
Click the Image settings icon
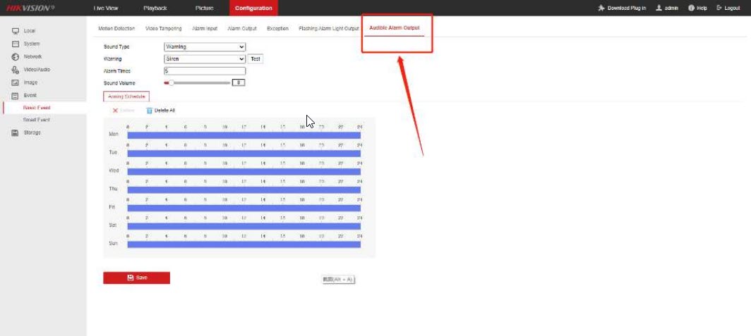[15, 82]
